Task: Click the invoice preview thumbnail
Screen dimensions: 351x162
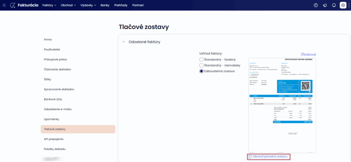Action: click(x=282, y=105)
